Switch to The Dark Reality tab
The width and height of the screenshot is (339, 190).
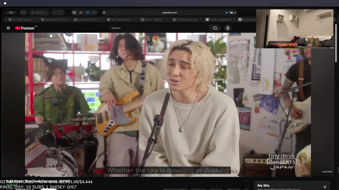21,20
